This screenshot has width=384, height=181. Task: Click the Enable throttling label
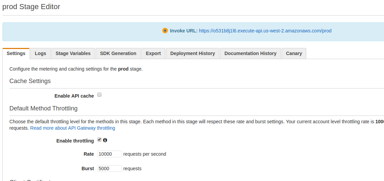[75, 141]
